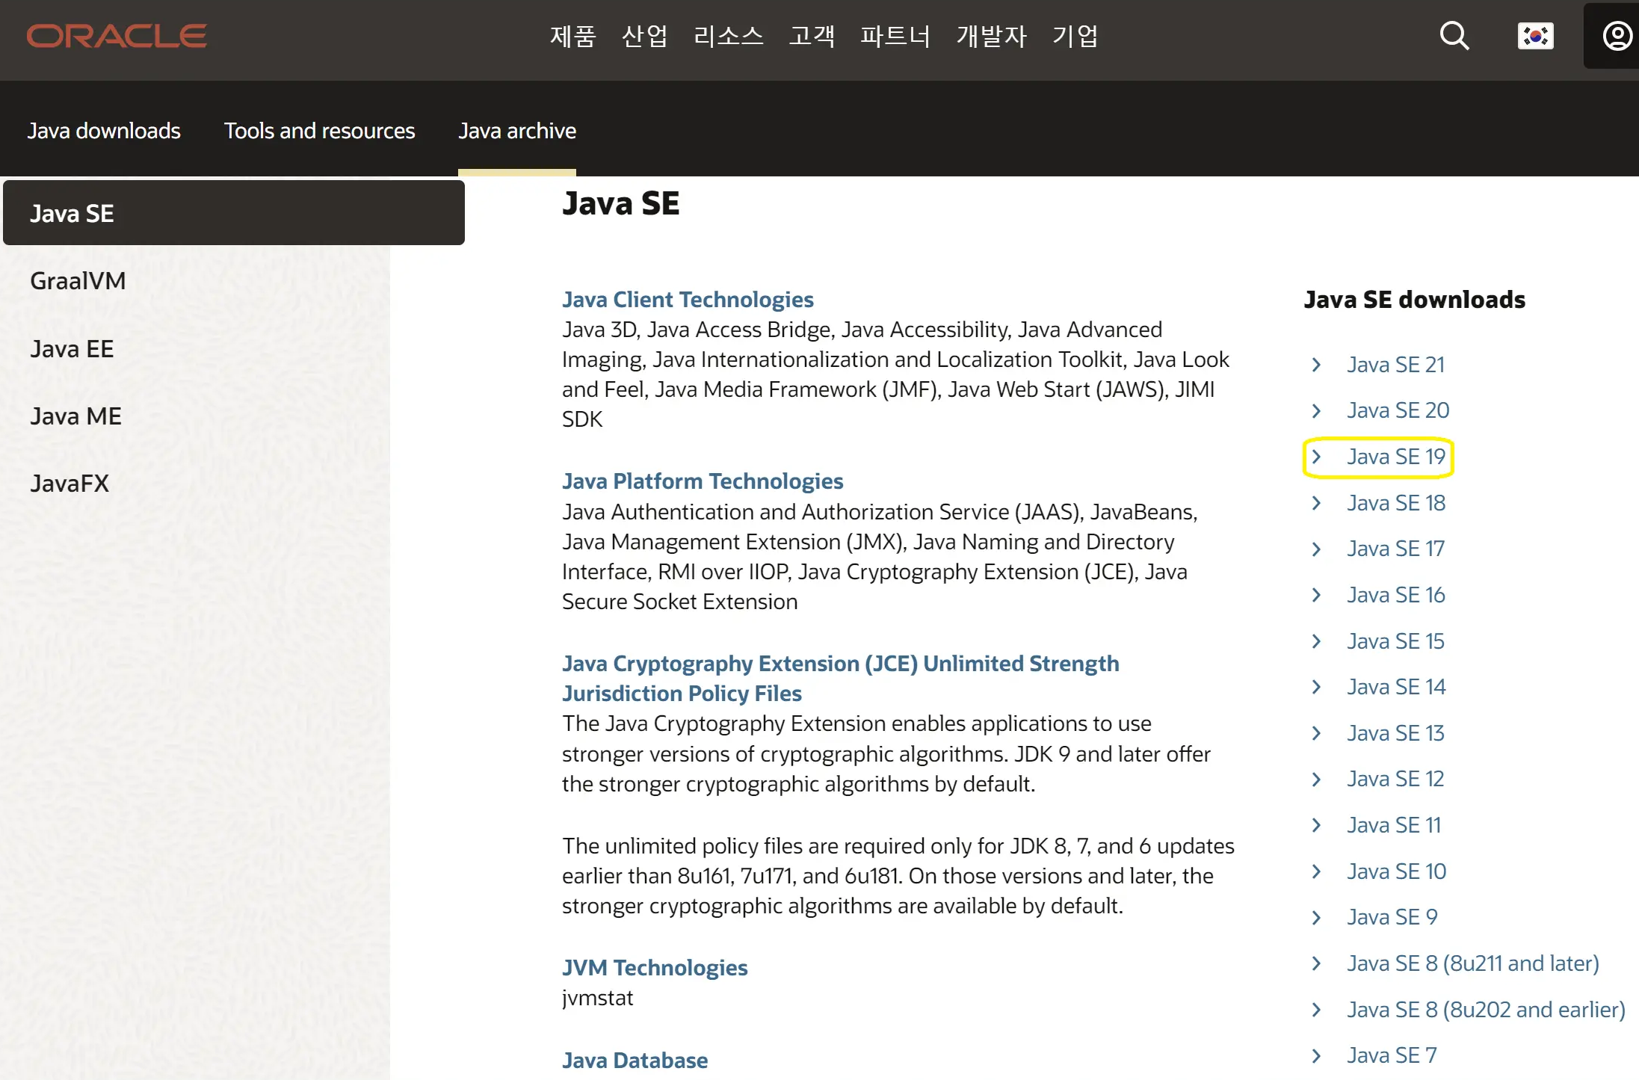
Task: Go to Java SE 15 downloads
Action: click(1396, 641)
